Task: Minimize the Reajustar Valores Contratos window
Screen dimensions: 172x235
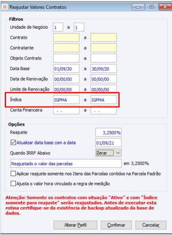Action: (x=138, y=7)
